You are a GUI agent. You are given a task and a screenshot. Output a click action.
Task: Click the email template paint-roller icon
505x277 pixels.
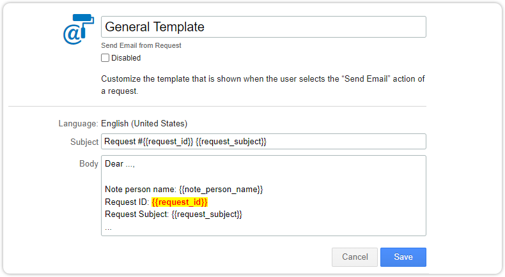79,29
